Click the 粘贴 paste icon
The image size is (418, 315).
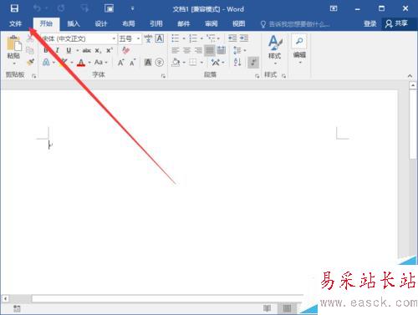tap(13, 43)
